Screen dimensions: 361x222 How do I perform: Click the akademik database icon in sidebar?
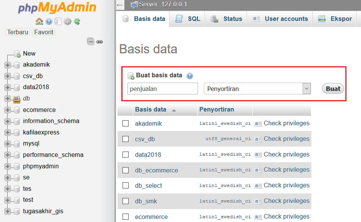point(16,65)
